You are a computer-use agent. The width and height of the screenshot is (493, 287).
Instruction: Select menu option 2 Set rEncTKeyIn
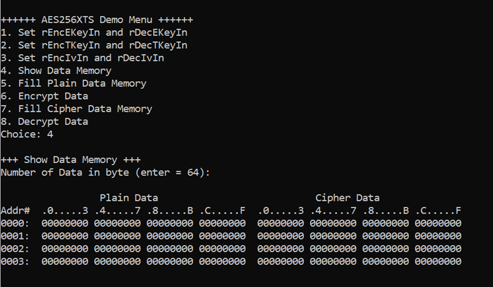pyautogui.click(x=94, y=45)
